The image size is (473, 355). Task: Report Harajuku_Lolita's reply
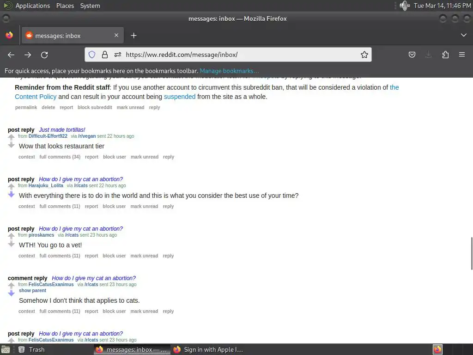coord(91,207)
